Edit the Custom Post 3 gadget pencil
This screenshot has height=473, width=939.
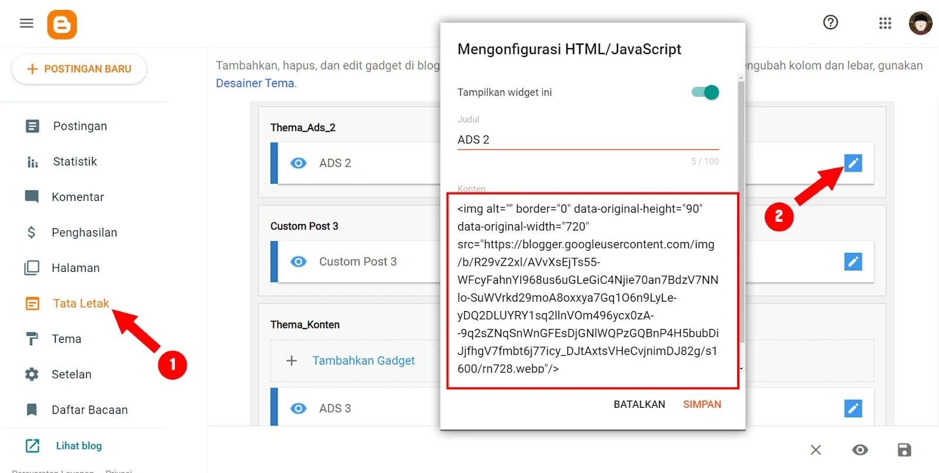point(853,262)
